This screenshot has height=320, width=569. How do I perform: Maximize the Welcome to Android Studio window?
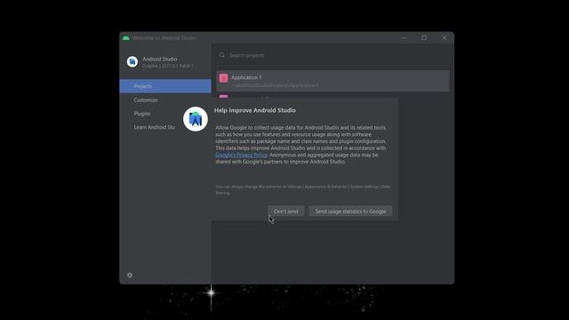tap(424, 37)
